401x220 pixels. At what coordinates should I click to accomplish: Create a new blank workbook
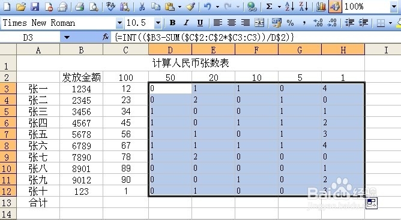7,7
